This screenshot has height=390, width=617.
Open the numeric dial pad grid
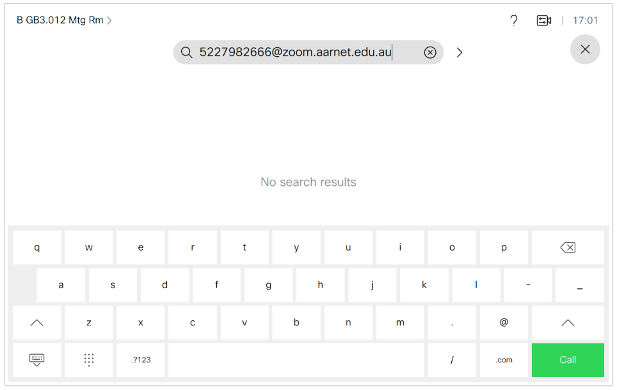(x=89, y=360)
